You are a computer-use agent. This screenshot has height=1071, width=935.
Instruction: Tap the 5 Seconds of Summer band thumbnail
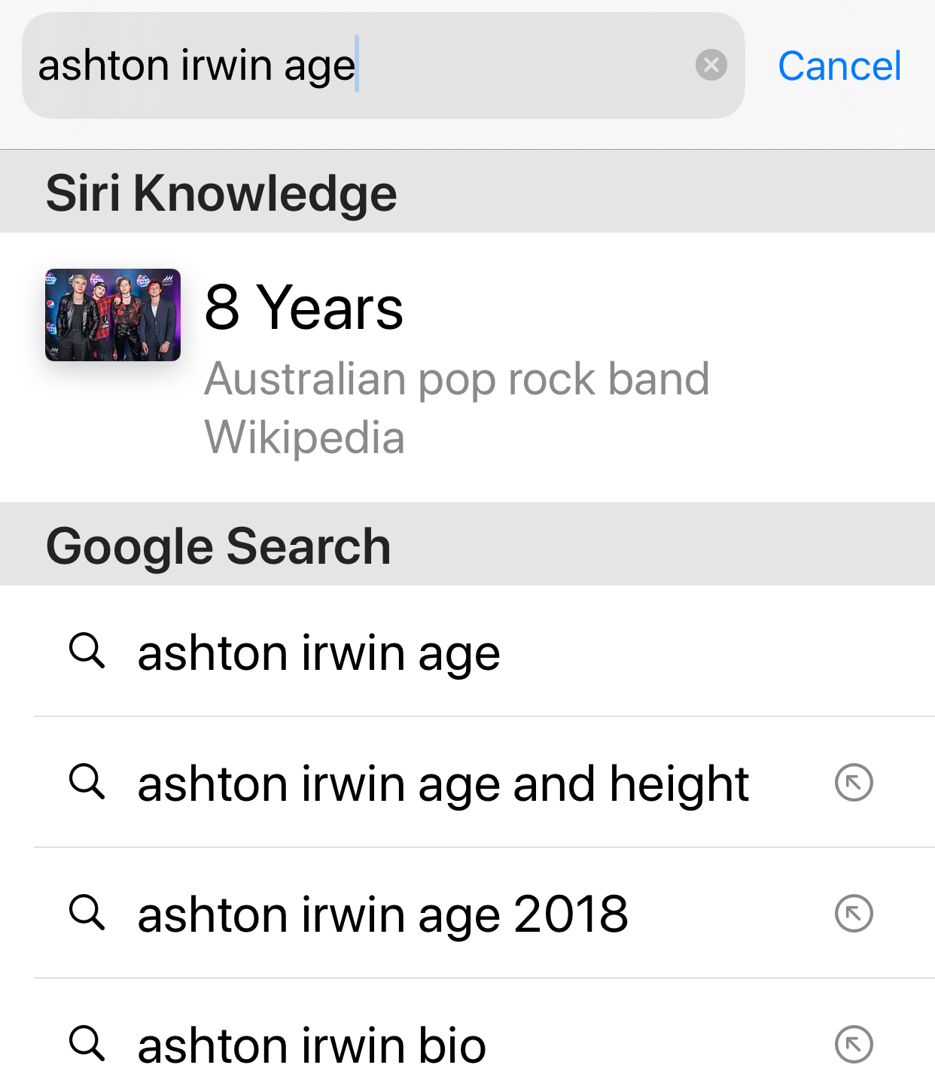click(x=112, y=313)
